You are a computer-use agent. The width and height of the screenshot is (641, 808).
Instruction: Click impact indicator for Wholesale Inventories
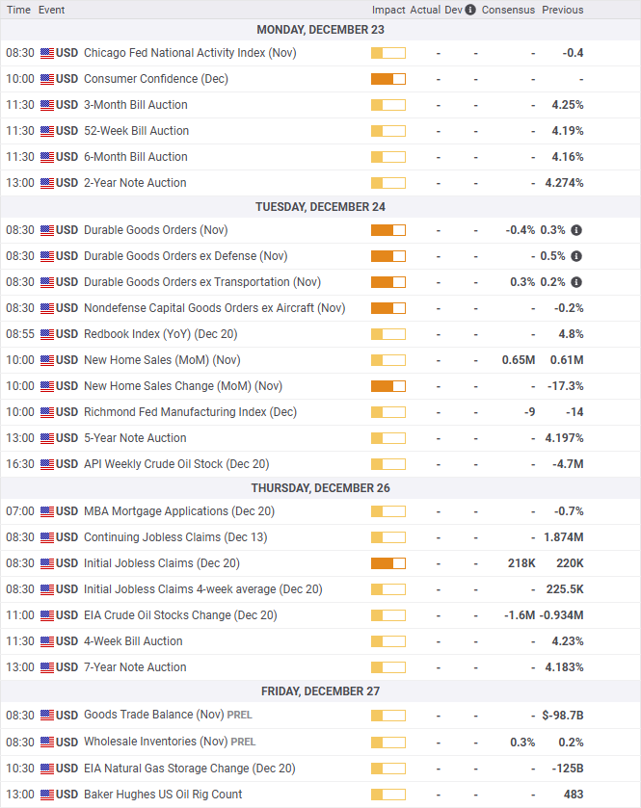388,743
